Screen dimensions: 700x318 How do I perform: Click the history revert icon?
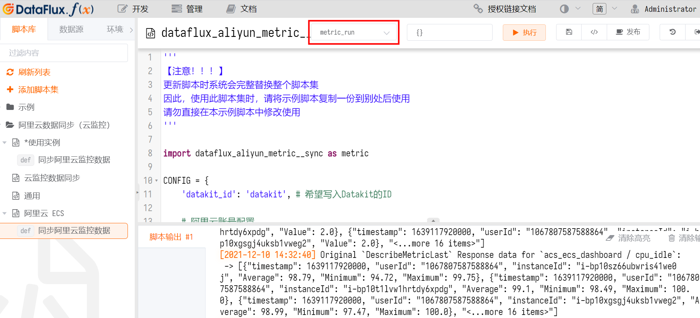click(x=672, y=32)
